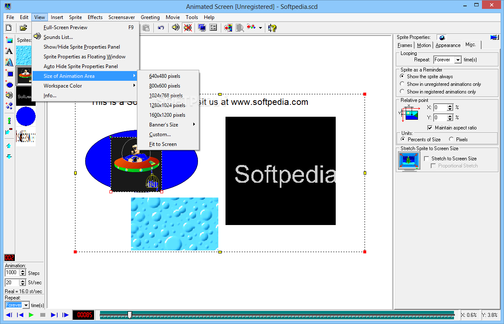Click the Add text sprite 'A' tool
This screenshot has height=324, width=504.
[9, 51]
